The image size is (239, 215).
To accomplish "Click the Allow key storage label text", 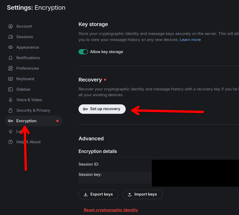I will click(x=106, y=52).
